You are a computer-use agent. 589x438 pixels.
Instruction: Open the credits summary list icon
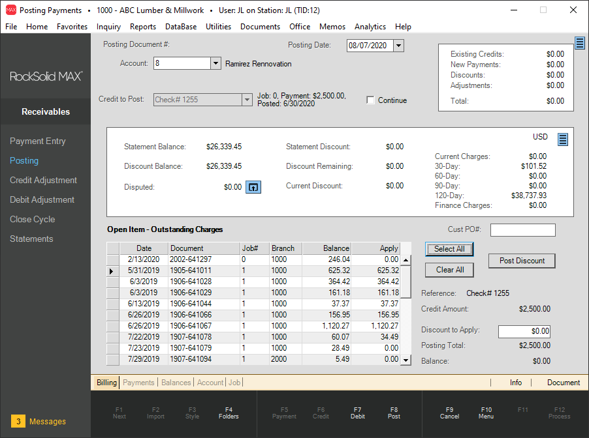pyautogui.click(x=580, y=43)
